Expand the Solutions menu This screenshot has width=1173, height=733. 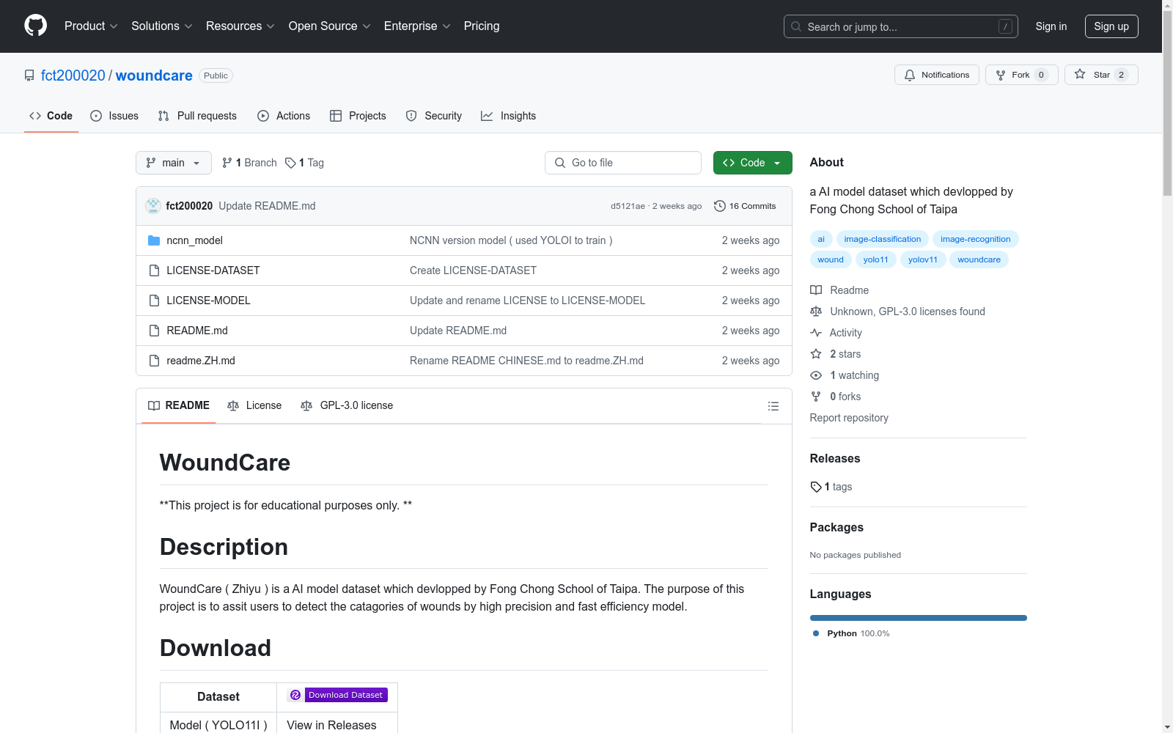click(162, 26)
